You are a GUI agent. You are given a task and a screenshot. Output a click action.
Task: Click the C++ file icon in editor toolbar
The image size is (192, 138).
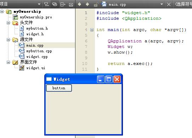click(x=104, y=4)
